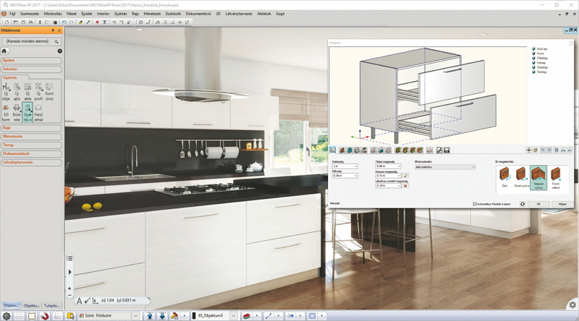579x321 pixels.
Task: Click the magnet snap icon in status bar
Action: click(x=45, y=316)
